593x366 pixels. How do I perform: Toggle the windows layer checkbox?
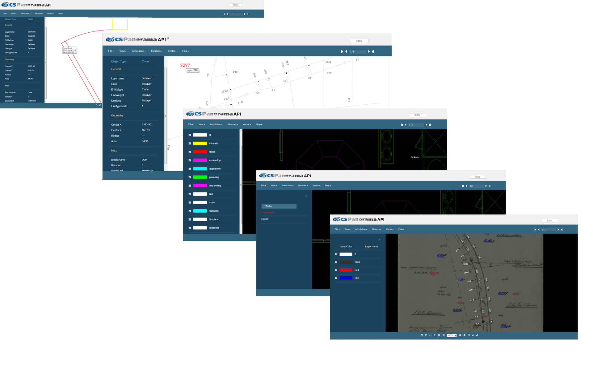(190, 211)
